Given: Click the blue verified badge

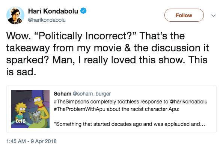Looking at the screenshot, I should pyautogui.click(x=83, y=11).
